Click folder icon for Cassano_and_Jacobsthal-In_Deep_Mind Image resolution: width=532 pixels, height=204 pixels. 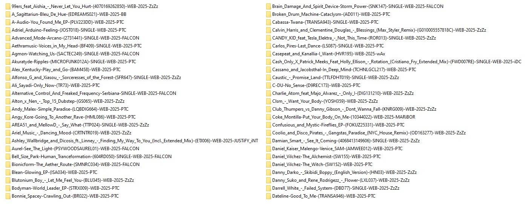268,70
